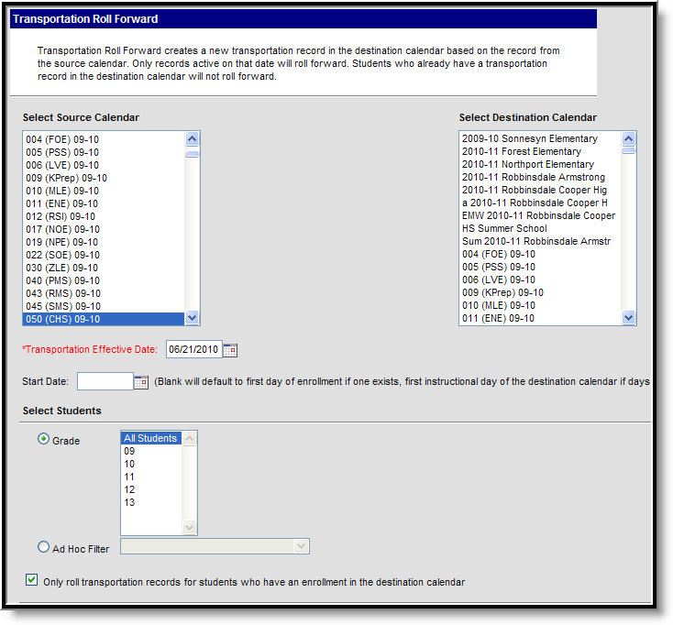This screenshot has width=673, height=625.
Task: Choose 011 (ENE) 09-10 in Destination Calendar
Action: pos(540,318)
